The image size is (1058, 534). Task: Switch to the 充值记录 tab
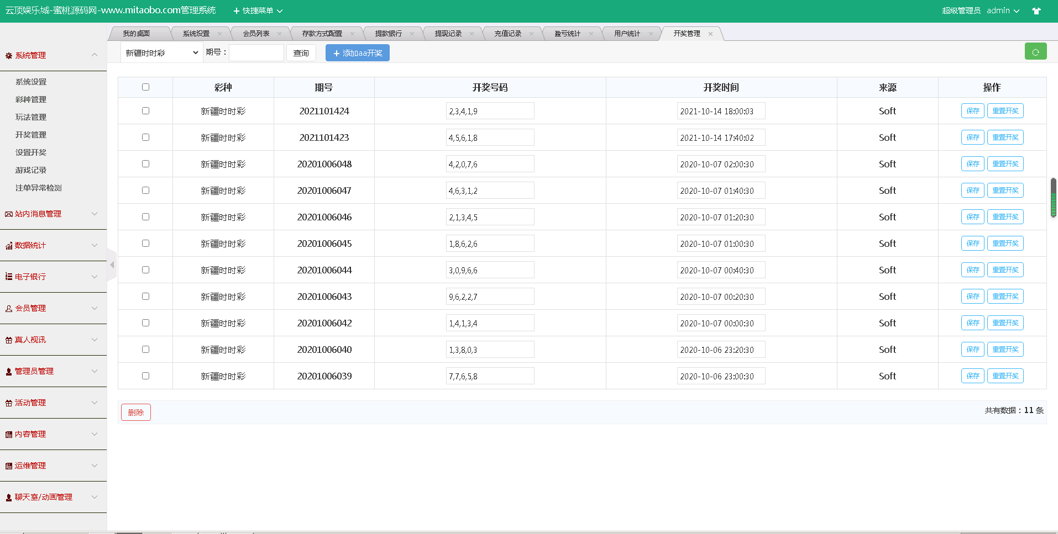pos(507,34)
